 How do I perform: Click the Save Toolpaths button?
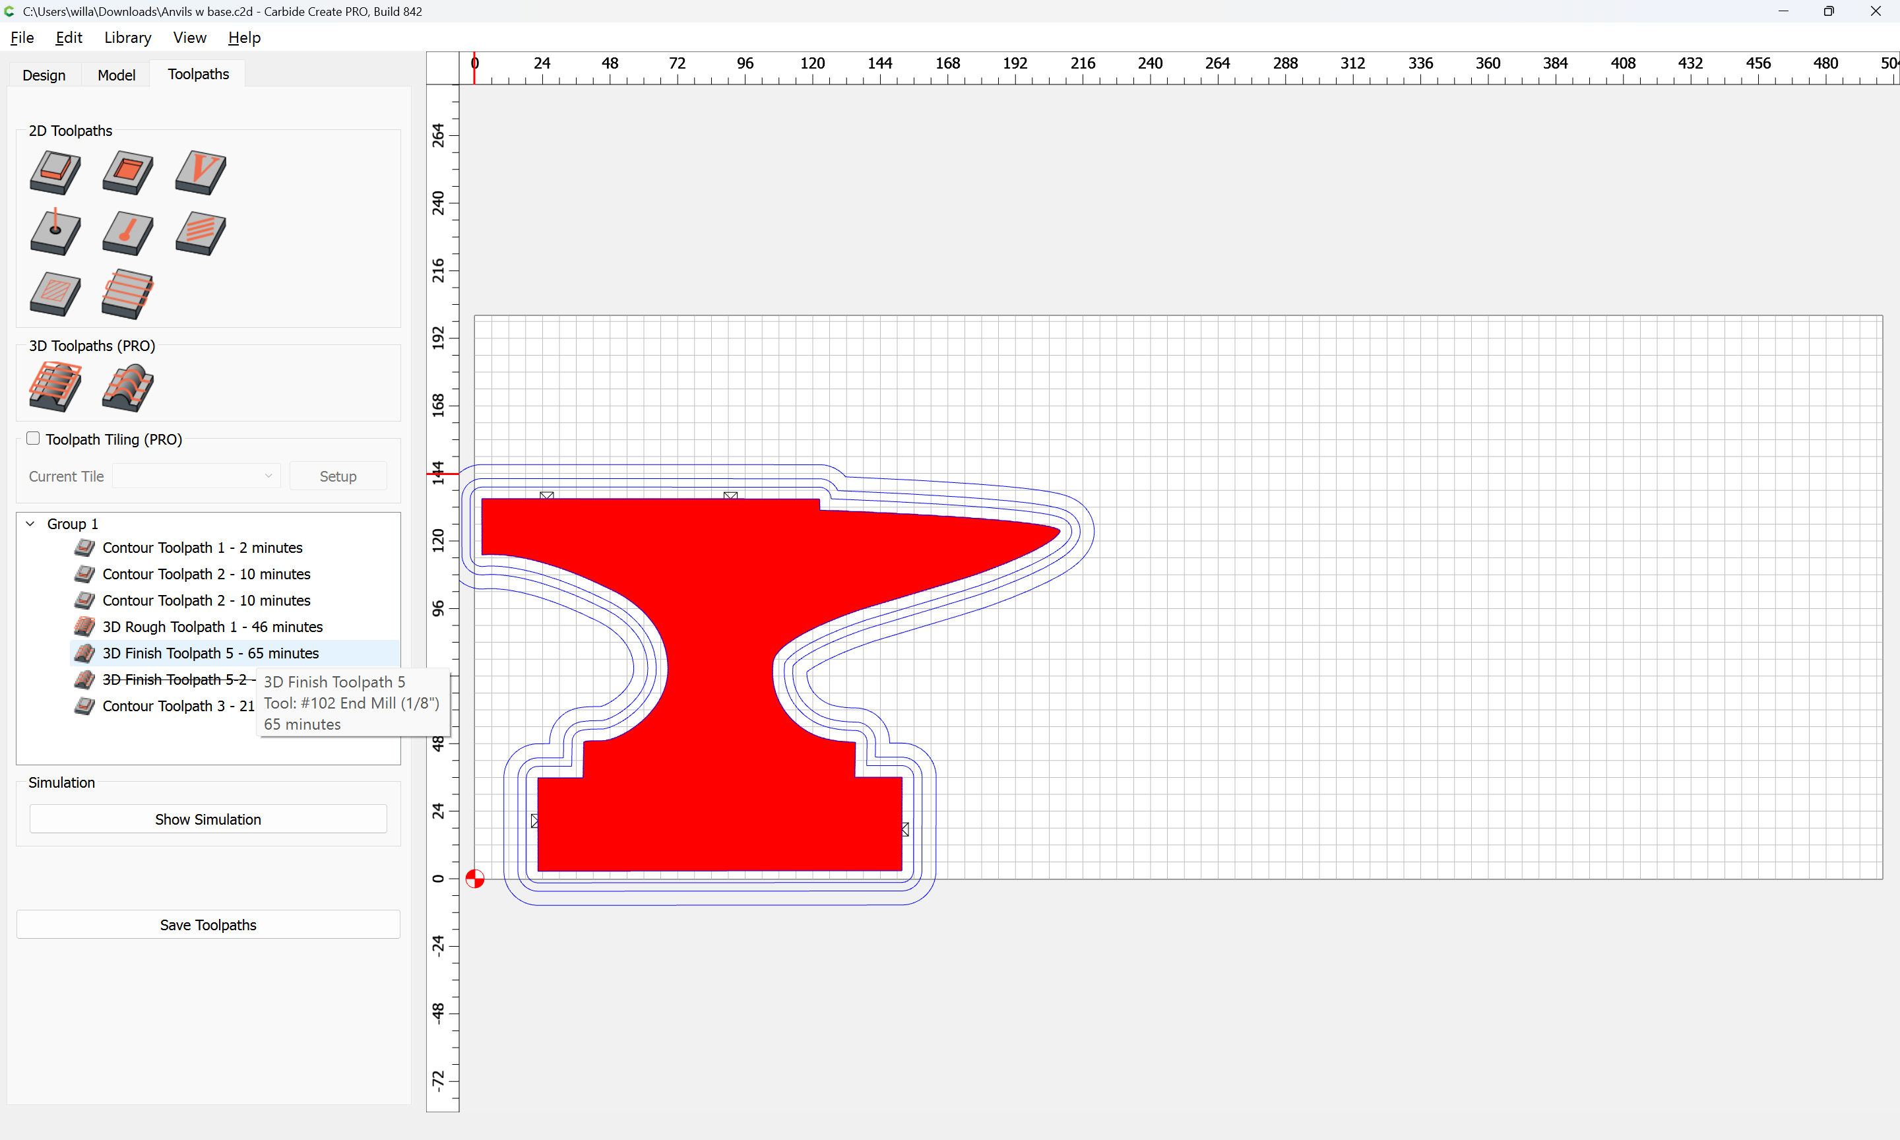tap(208, 925)
